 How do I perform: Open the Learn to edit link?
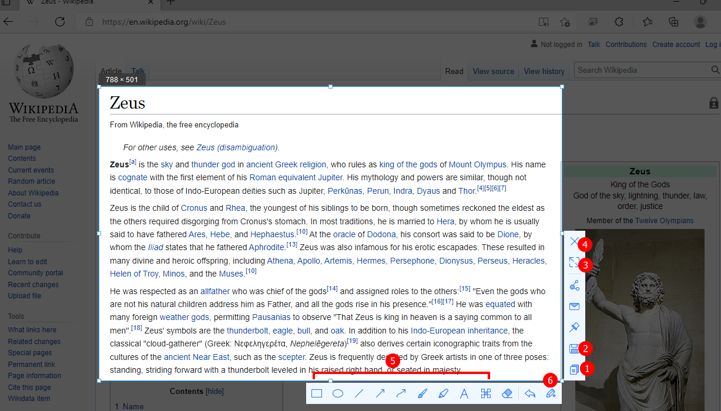(28, 262)
